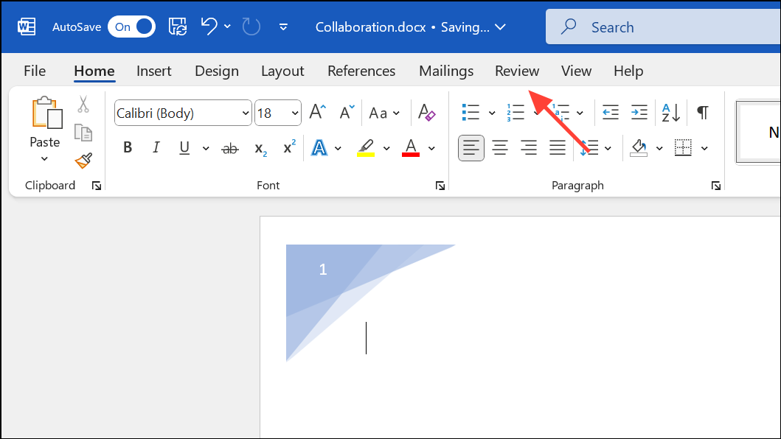Viewport: 781px width, 439px height.
Task: Switch to the Review tab
Action: (x=516, y=71)
